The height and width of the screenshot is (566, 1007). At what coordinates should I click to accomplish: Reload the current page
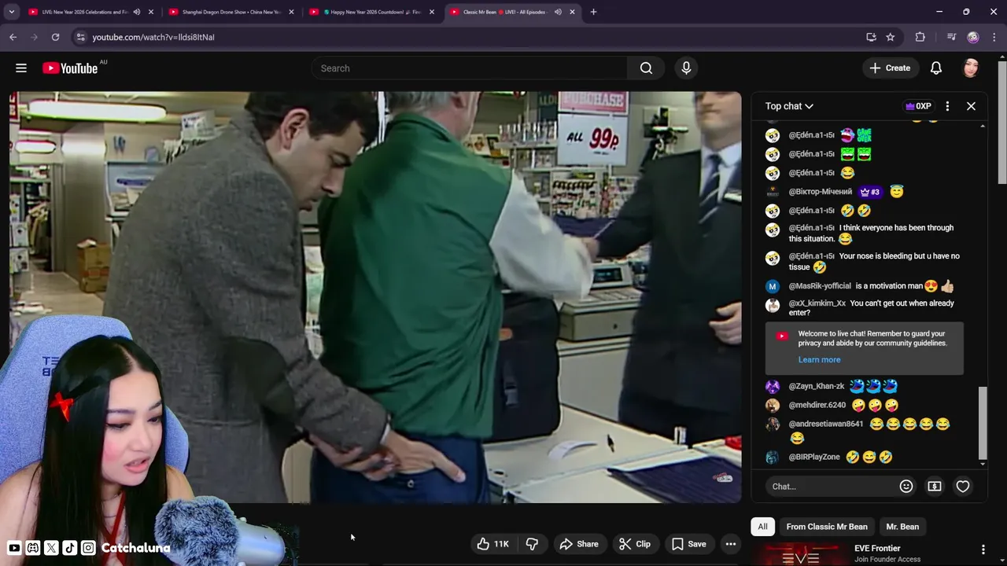pos(55,37)
